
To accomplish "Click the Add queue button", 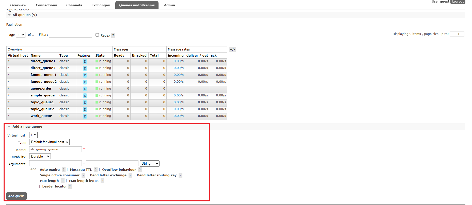I will pyautogui.click(x=17, y=196).
